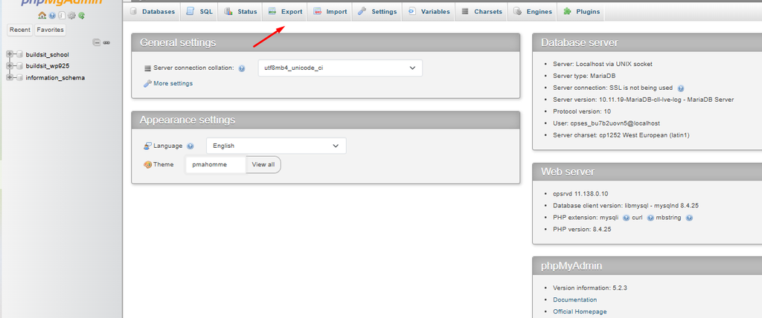Open the Charsets tab
The image size is (762, 318).
(481, 12)
